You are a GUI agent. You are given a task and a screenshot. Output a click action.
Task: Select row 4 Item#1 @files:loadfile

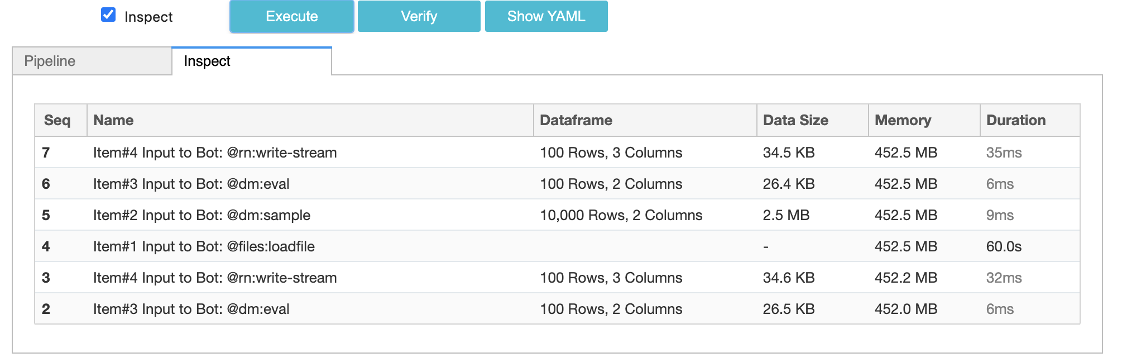(204, 246)
